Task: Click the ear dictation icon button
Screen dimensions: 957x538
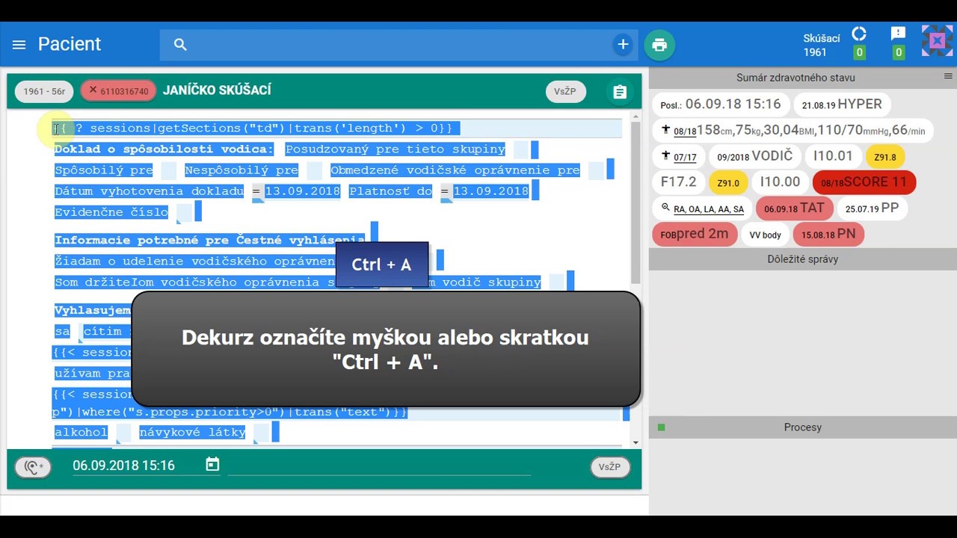Action: (33, 468)
